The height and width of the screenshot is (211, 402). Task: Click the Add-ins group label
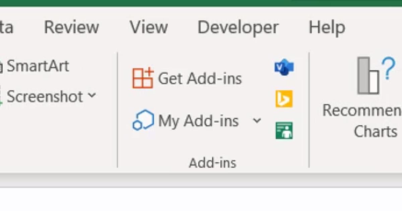pos(212,163)
